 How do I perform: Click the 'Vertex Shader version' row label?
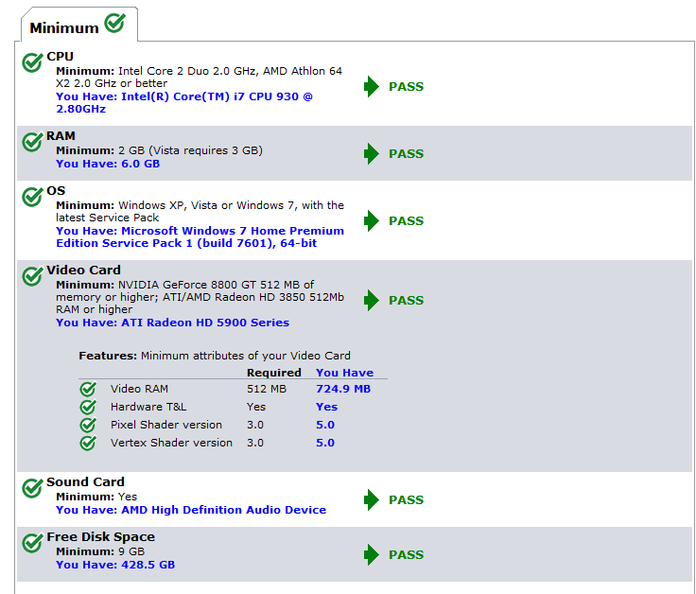[171, 443]
